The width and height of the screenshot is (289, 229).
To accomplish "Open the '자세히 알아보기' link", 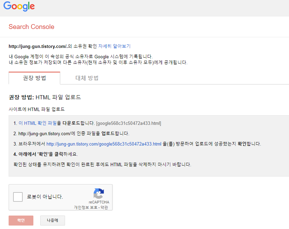I will coord(115,46).
